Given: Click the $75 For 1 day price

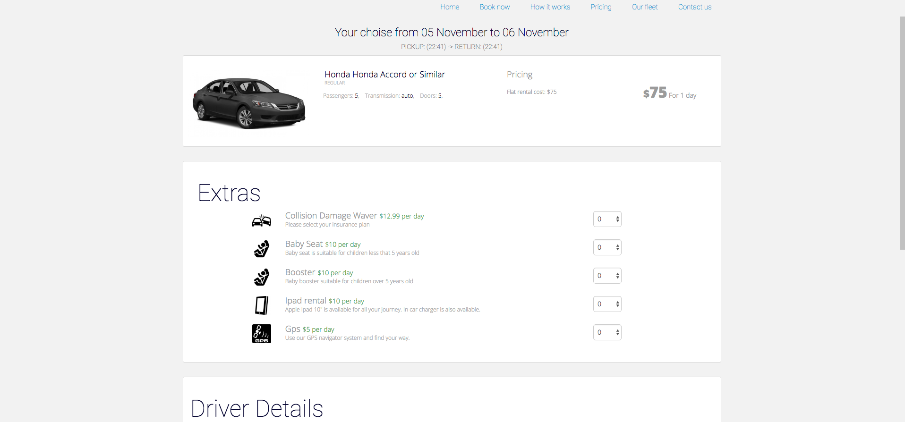Looking at the screenshot, I should click(x=669, y=93).
